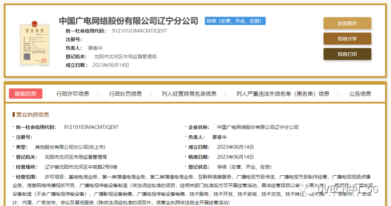This screenshot has height=206, width=391.
Task: Click the 营业执照信息 section heading
Action: pos(32,115)
